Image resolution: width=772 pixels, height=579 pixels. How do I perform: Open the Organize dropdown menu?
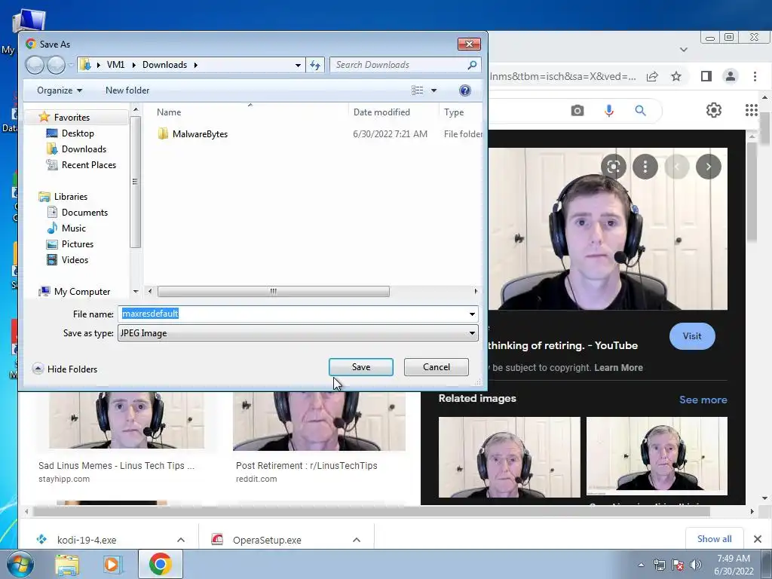(x=60, y=90)
